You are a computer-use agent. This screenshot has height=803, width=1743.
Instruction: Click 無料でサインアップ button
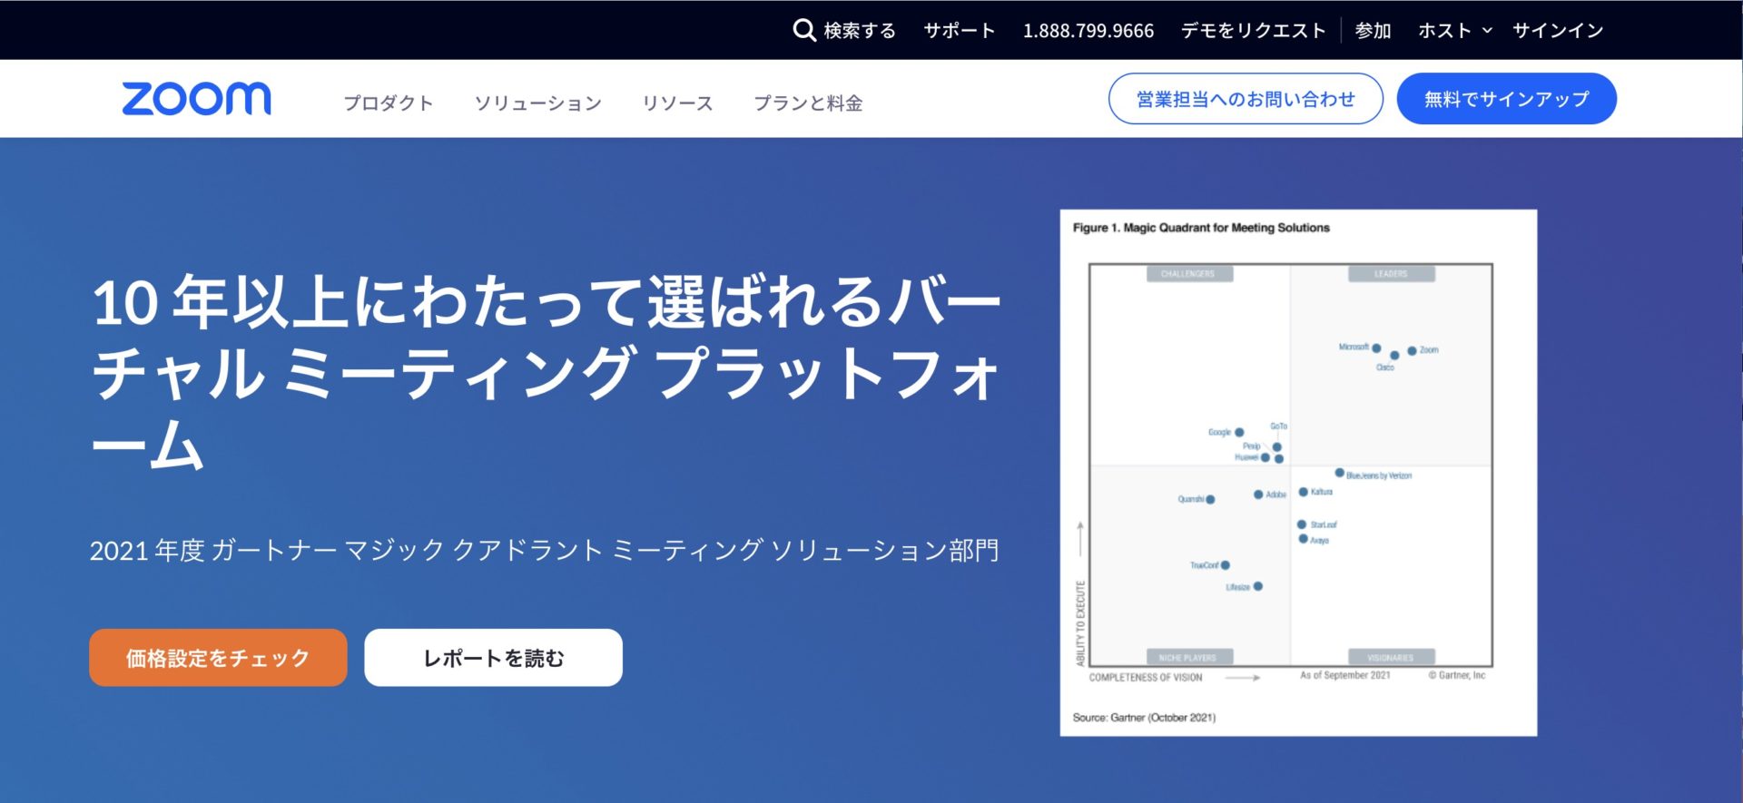1506,99
